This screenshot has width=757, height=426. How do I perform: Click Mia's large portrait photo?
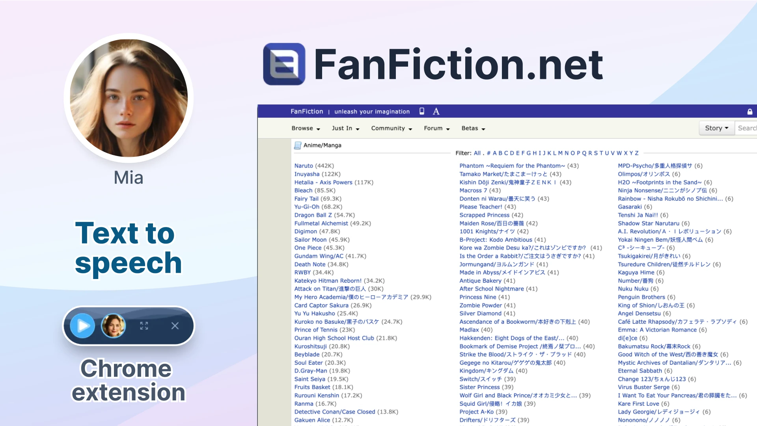[x=129, y=98]
